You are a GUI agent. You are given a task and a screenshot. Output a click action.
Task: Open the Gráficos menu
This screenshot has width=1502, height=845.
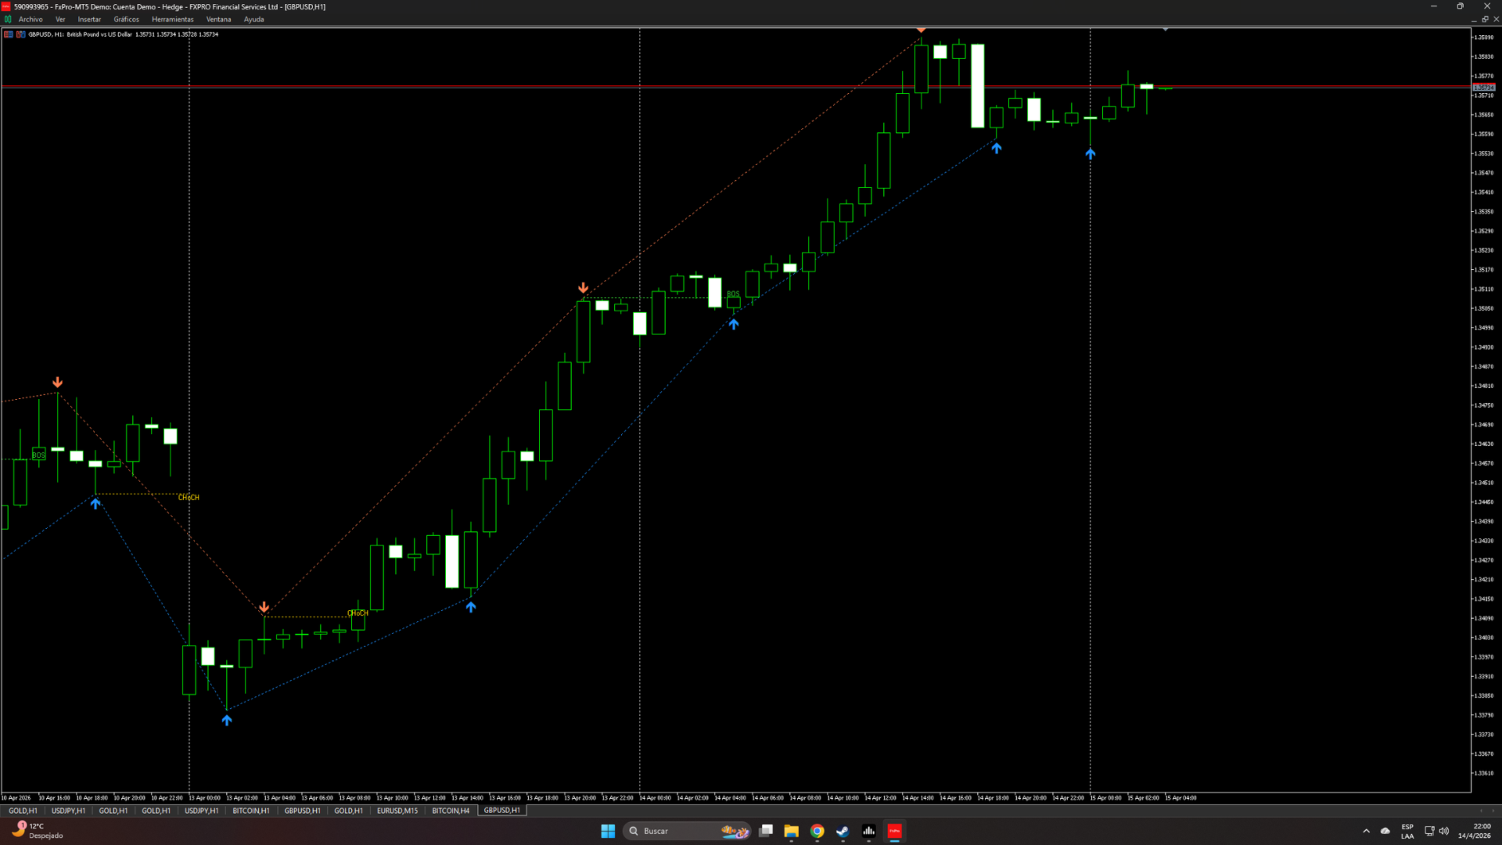[x=126, y=20]
